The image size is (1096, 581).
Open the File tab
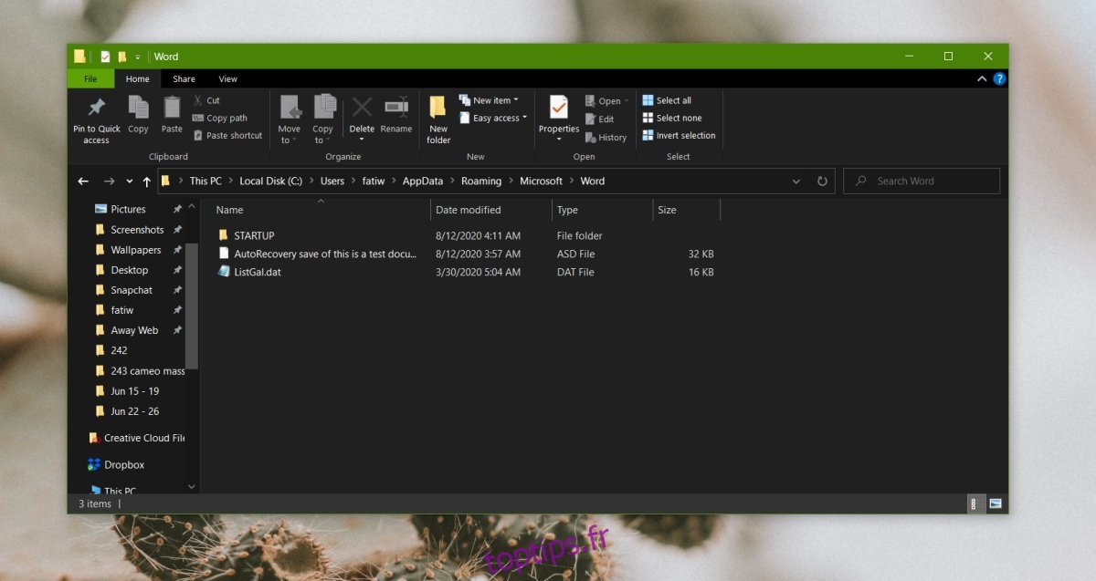click(90, 79)
